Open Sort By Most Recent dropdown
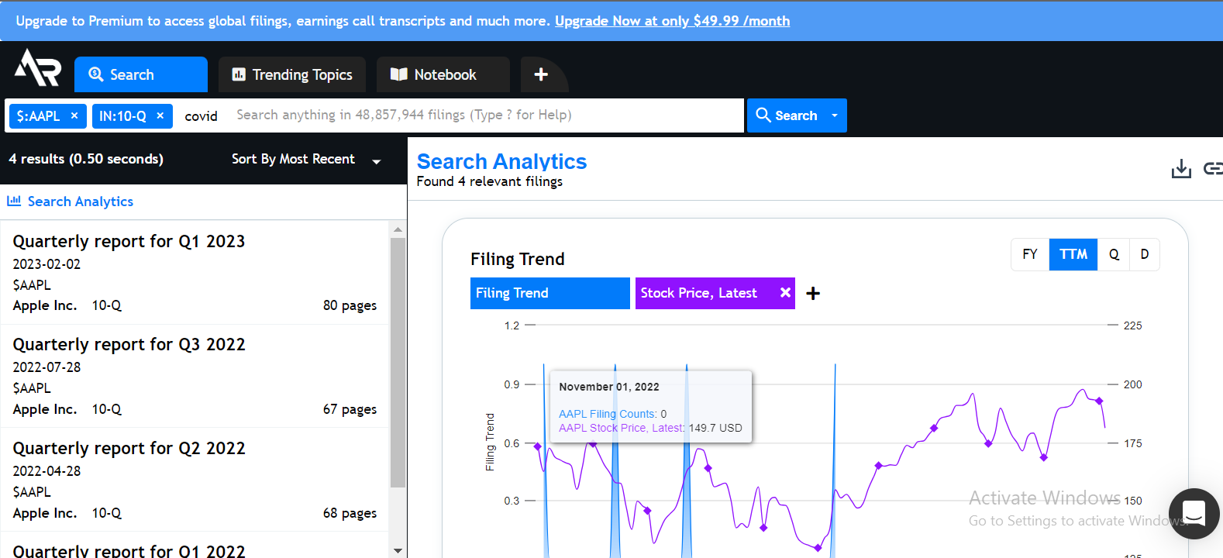The image size is (1223, 558). point(306,159)
